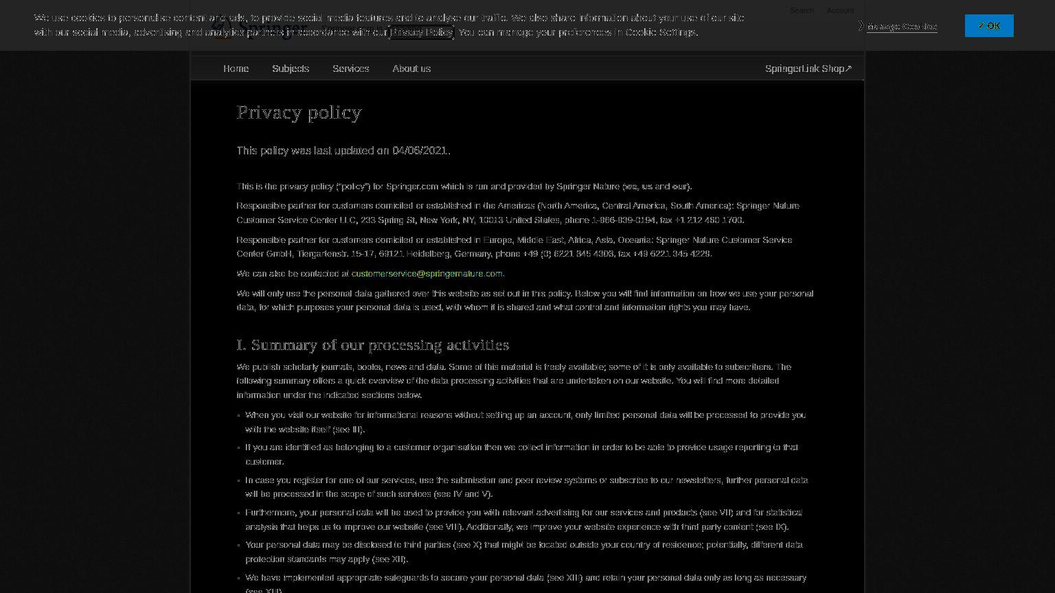
Task: Click paragraph 'We will only use the personal data'
Action: 525,301
